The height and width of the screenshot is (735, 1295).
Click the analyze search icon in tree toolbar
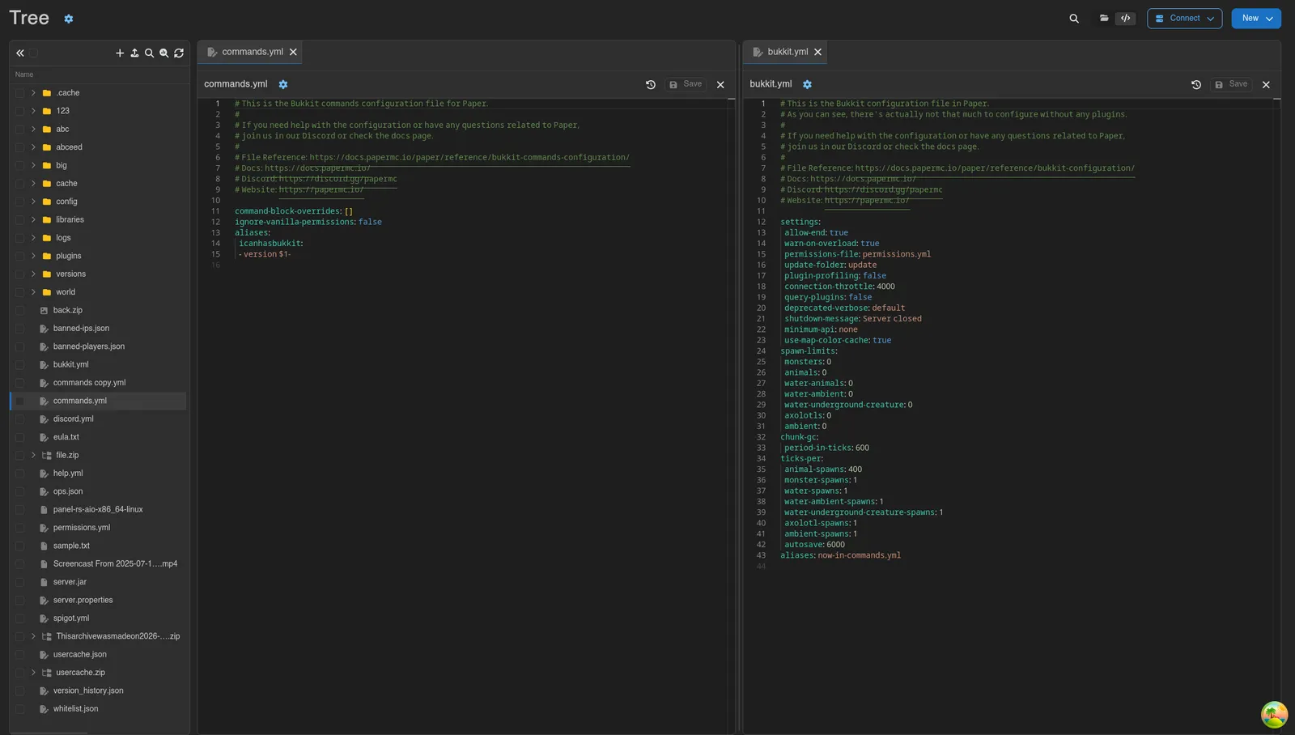pos(164,53)
